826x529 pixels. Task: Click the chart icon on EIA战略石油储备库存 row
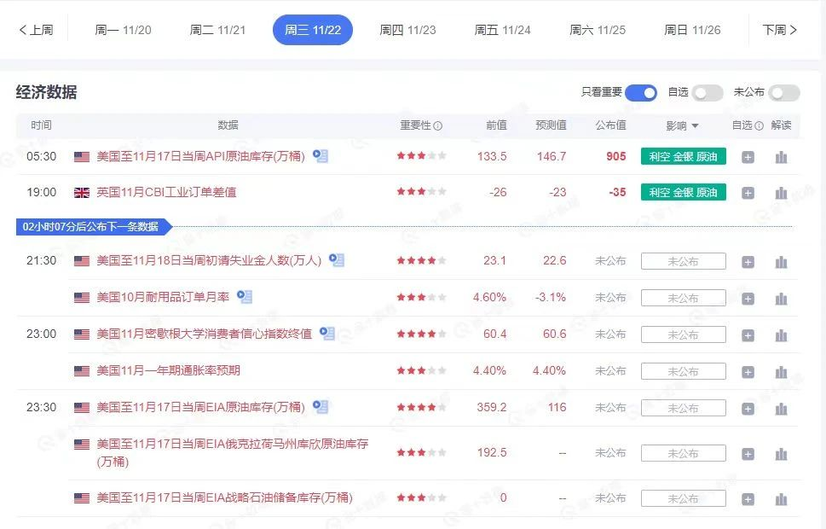click(x=782, y=498)
